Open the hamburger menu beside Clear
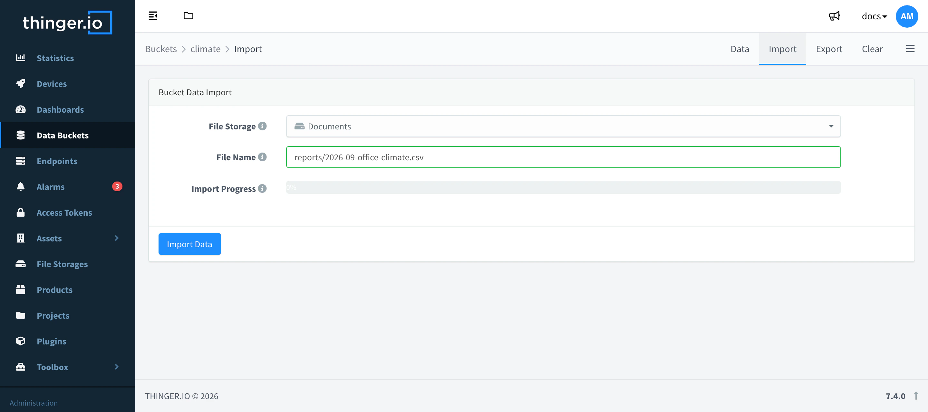The height and width of the screenshot is (412, 928). click(910, 49)
